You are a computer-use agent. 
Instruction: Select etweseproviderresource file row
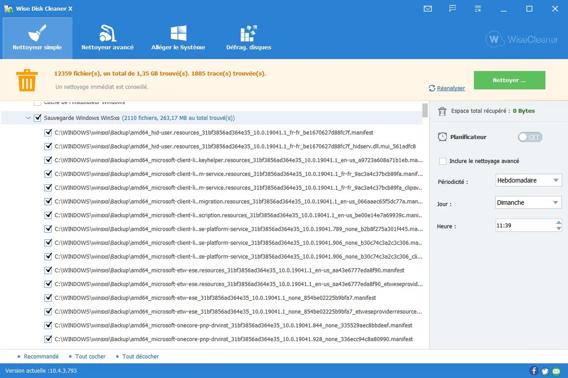tap(239, 311)
